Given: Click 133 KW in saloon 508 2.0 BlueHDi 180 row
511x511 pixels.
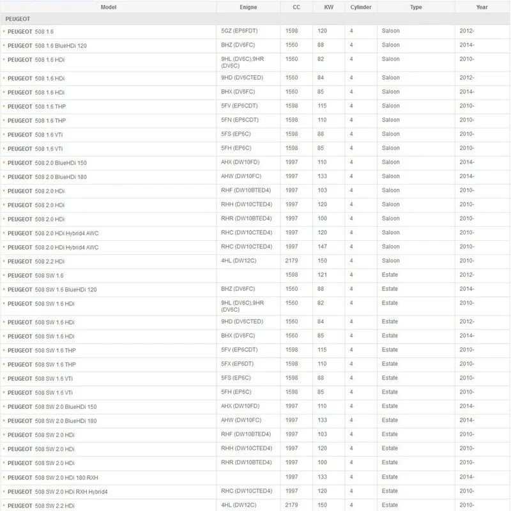Looking at the screenshot, I should pos(322,176).
